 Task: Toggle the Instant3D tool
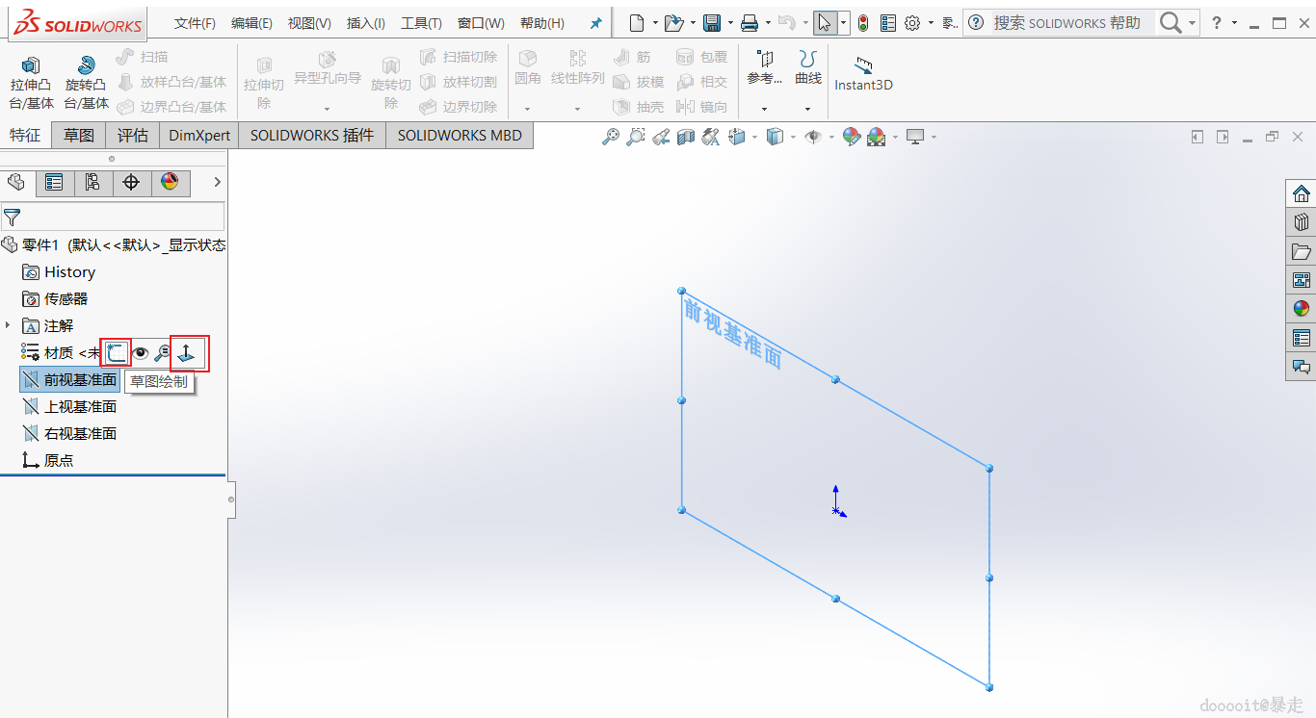click(863, 72)
